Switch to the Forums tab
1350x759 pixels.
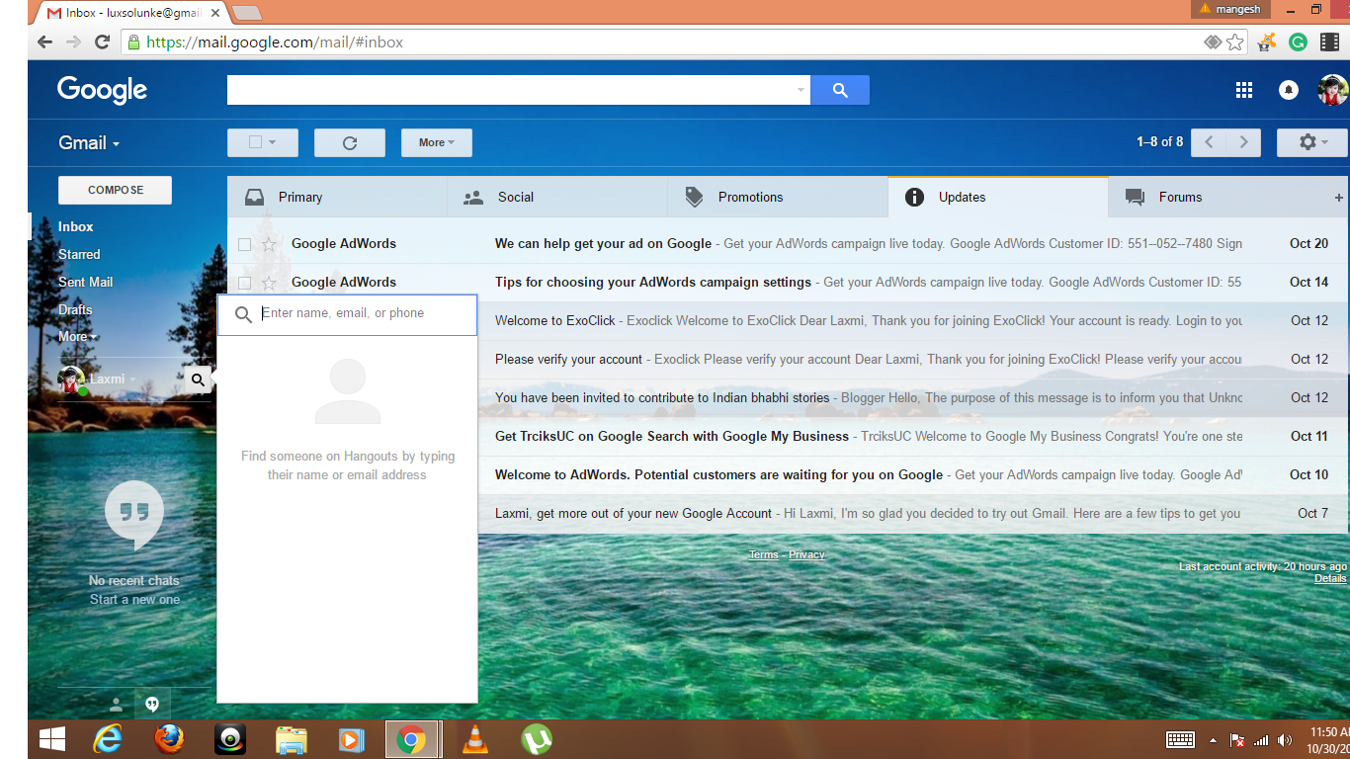tap(1219, 197)
